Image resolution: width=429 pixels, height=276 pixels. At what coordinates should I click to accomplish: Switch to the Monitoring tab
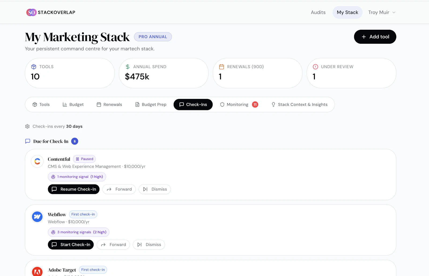[x=239, y=105]
